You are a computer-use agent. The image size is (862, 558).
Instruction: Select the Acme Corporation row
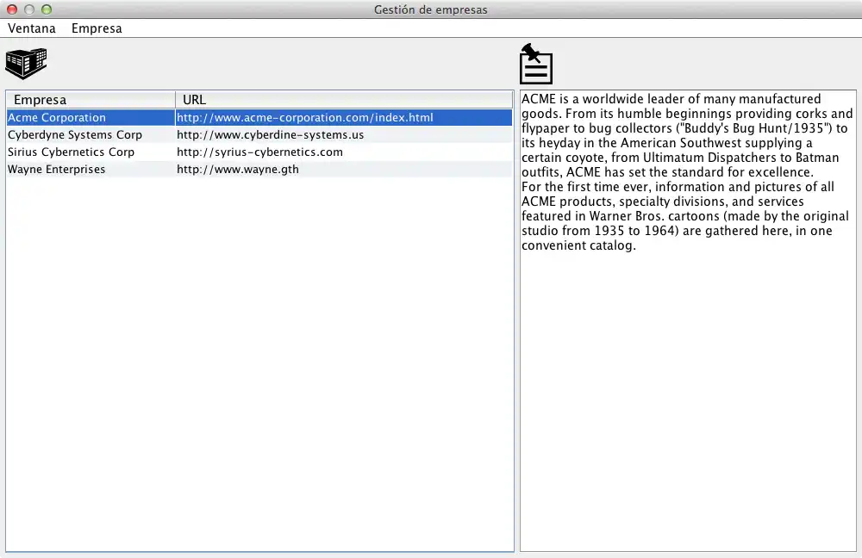coord(259,117)
